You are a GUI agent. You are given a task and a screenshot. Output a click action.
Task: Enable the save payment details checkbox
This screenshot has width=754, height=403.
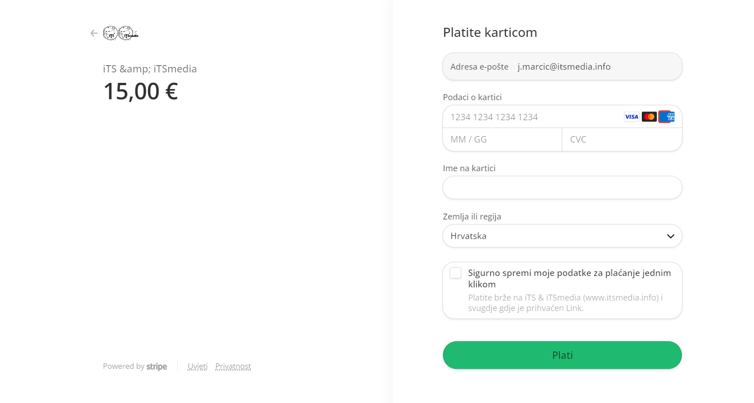point(455,273)
